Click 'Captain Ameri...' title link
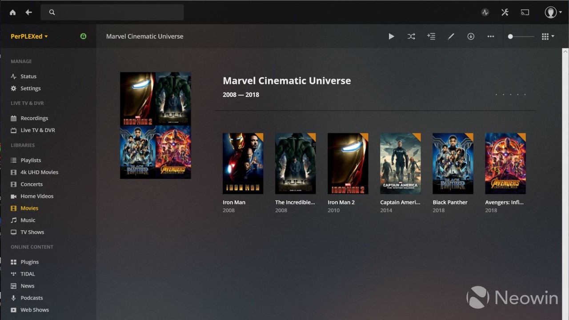This screenshot has height=320, width=569. click(400, 202)
